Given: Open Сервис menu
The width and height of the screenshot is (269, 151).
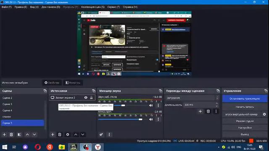Looking at the screenshot, I should point(113,7).
